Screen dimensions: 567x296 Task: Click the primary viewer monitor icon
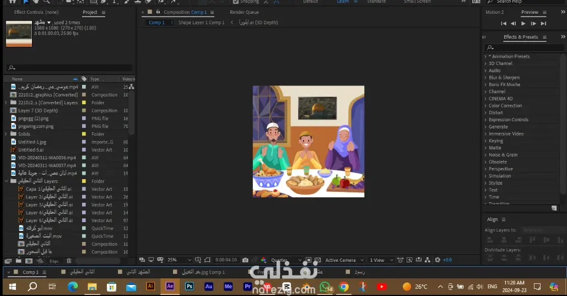151,260
